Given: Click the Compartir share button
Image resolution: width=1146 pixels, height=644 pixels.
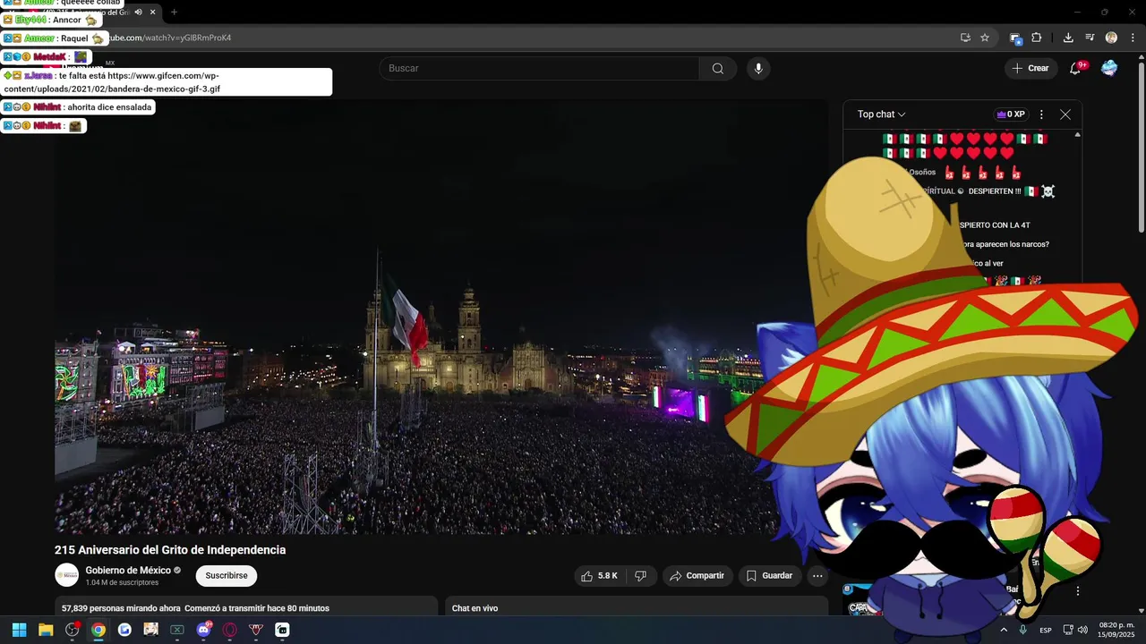Looking at the screenshot, I should point(697,576).
